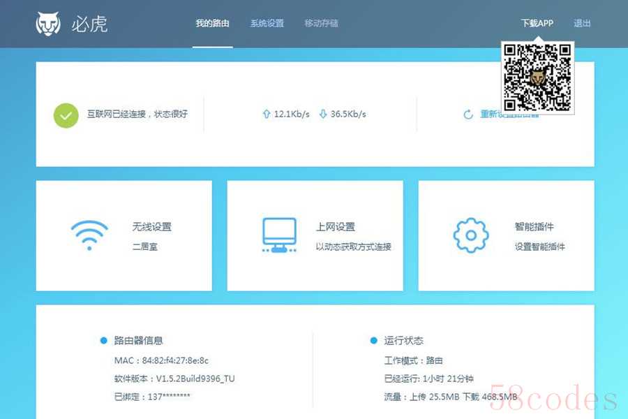Open smart plugins via gear icon
Image resolution: width=628 pixels, height=419 pixels.
point(471,235)
